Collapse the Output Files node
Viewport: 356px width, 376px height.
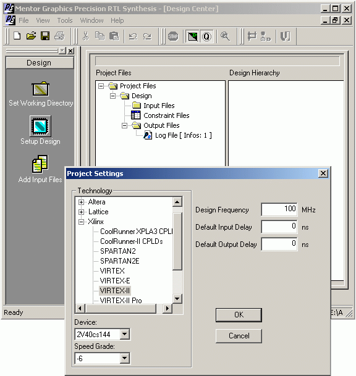(124, 125)
